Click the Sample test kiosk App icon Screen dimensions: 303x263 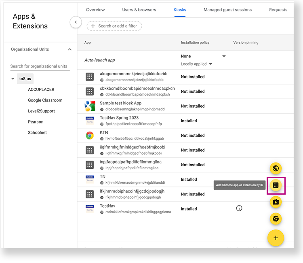point(90,106)
